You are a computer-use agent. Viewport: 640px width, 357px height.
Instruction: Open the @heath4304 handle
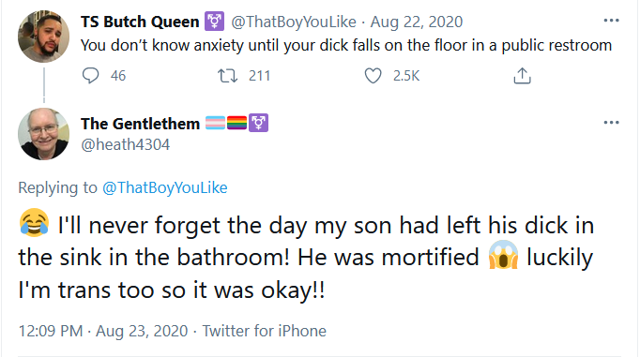(x=125, y=144)
